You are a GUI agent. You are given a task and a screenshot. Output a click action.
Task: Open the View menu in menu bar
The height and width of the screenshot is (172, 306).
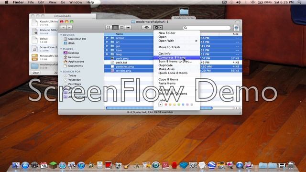coord(52,2)
